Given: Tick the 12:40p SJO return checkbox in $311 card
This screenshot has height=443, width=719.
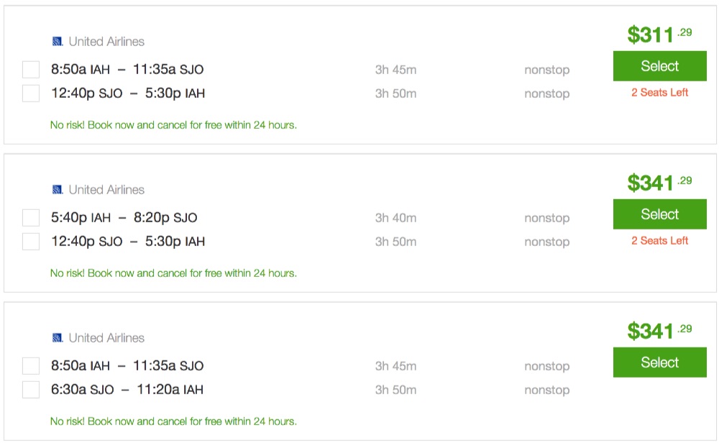Looking at the screenshot, I should (x=31, y=93).
